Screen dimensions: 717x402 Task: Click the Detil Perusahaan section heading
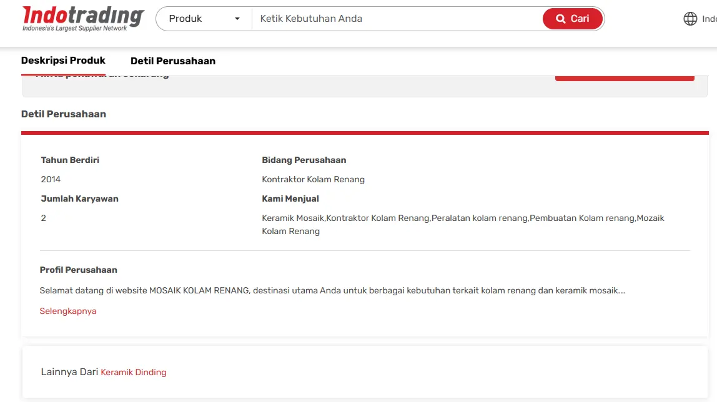pyautogui.click(x=64, y=114)
